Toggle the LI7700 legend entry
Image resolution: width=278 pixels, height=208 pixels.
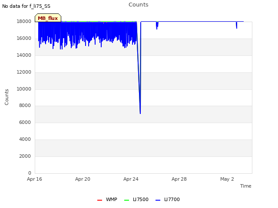point(168,199)
